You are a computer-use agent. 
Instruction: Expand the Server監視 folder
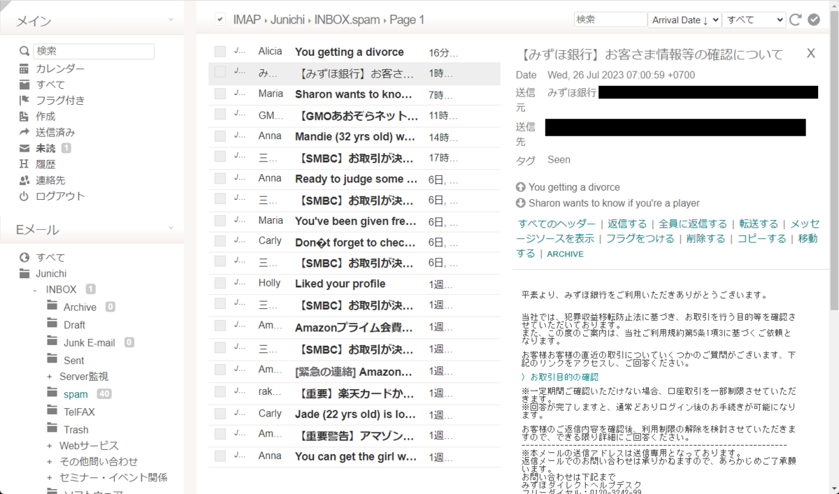[50, 377]
